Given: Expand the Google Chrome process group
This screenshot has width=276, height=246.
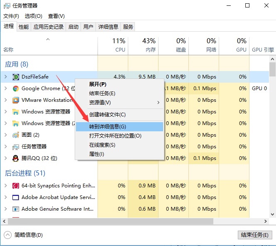Looking at the screenshot, I should pos(5,89).
